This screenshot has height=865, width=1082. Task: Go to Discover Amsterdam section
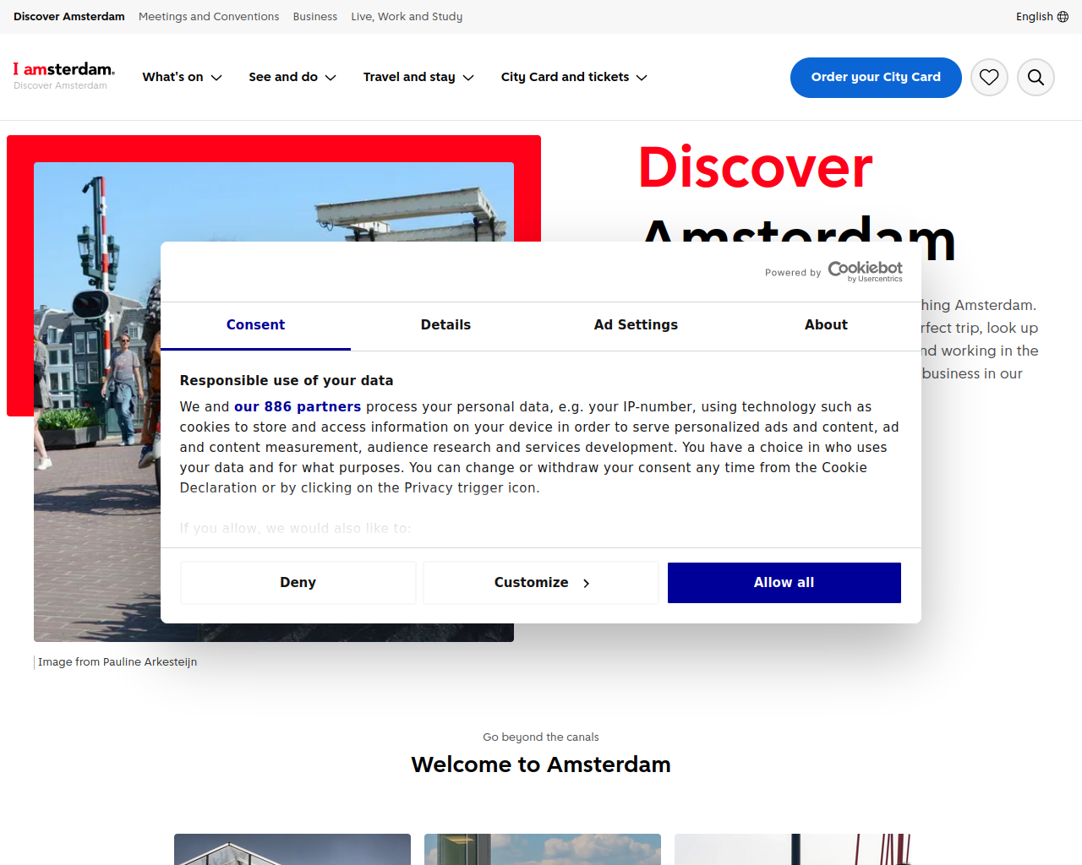click(69, 17)
